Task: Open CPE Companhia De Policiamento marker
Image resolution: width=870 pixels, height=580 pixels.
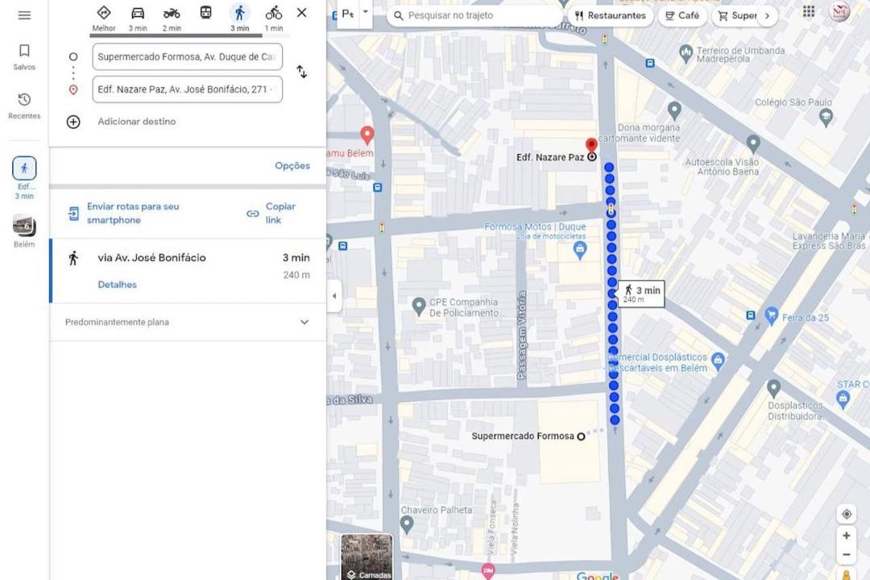Action: pos(419,306)
